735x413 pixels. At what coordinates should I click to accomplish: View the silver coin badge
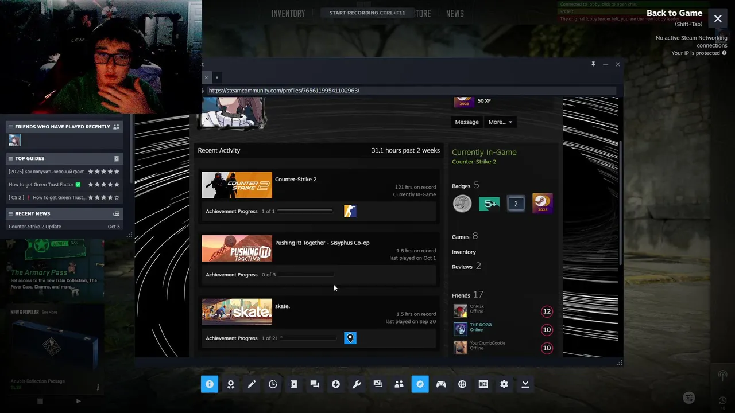(x=462, y=204)
